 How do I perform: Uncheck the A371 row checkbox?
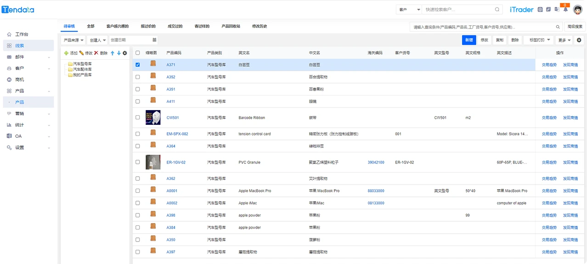tap(138, 65)
